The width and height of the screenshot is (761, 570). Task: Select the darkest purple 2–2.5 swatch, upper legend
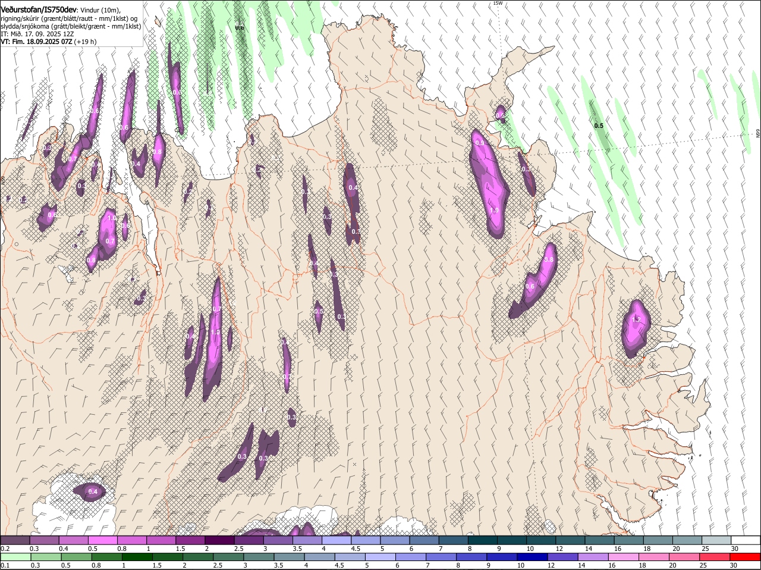(219, 540)
